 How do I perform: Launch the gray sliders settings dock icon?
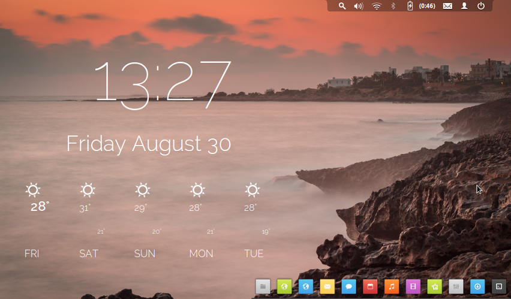click(456, 286)
